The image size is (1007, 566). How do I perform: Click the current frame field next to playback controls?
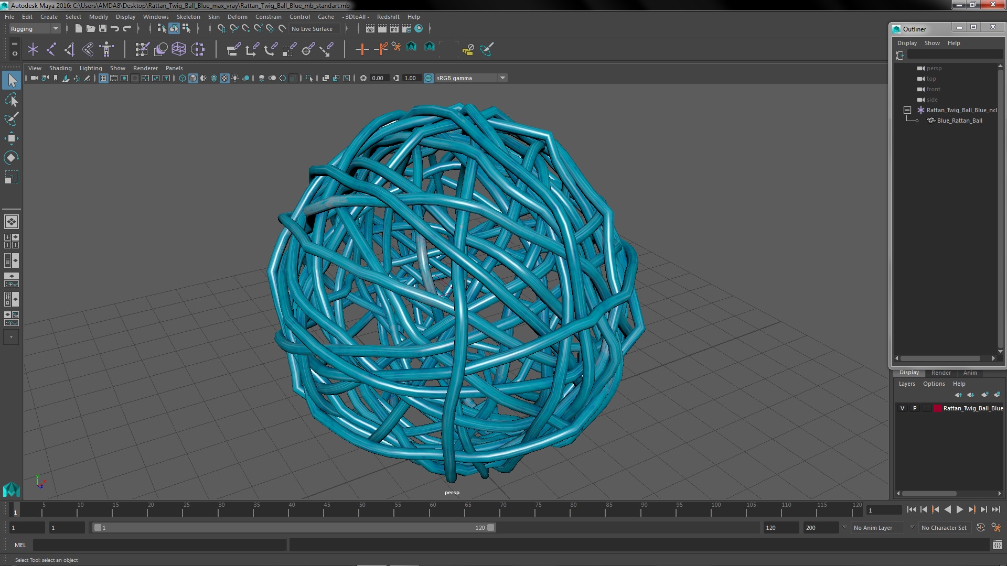[x=883, y=510]
